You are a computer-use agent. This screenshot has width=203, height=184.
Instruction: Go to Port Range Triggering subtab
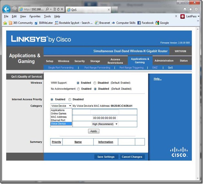[131, 68]
